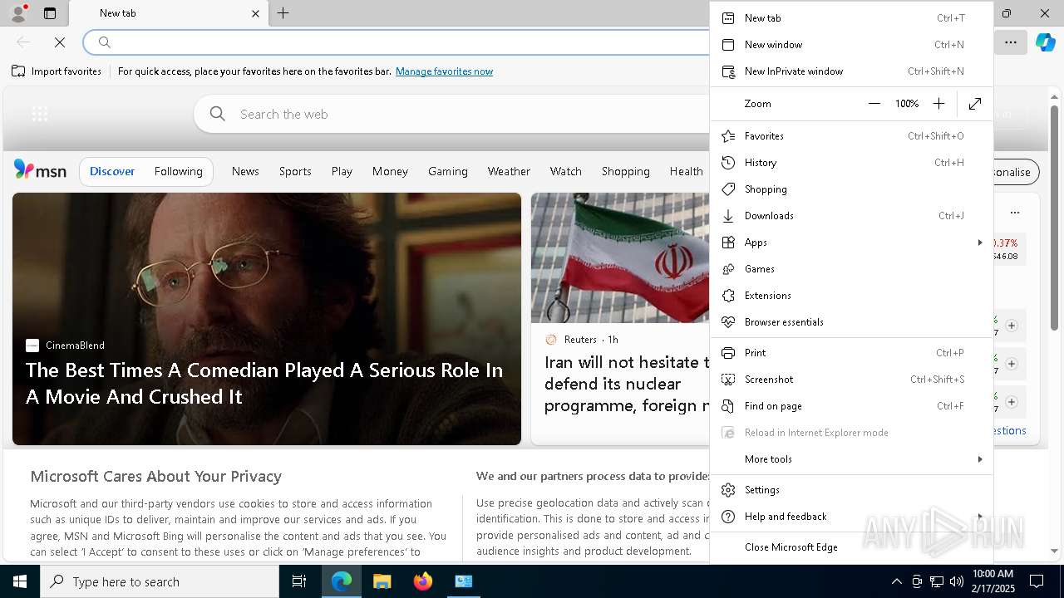The image size is (1064, 598).
Task: Expand the Apps submenu
Action: [851, 243]
